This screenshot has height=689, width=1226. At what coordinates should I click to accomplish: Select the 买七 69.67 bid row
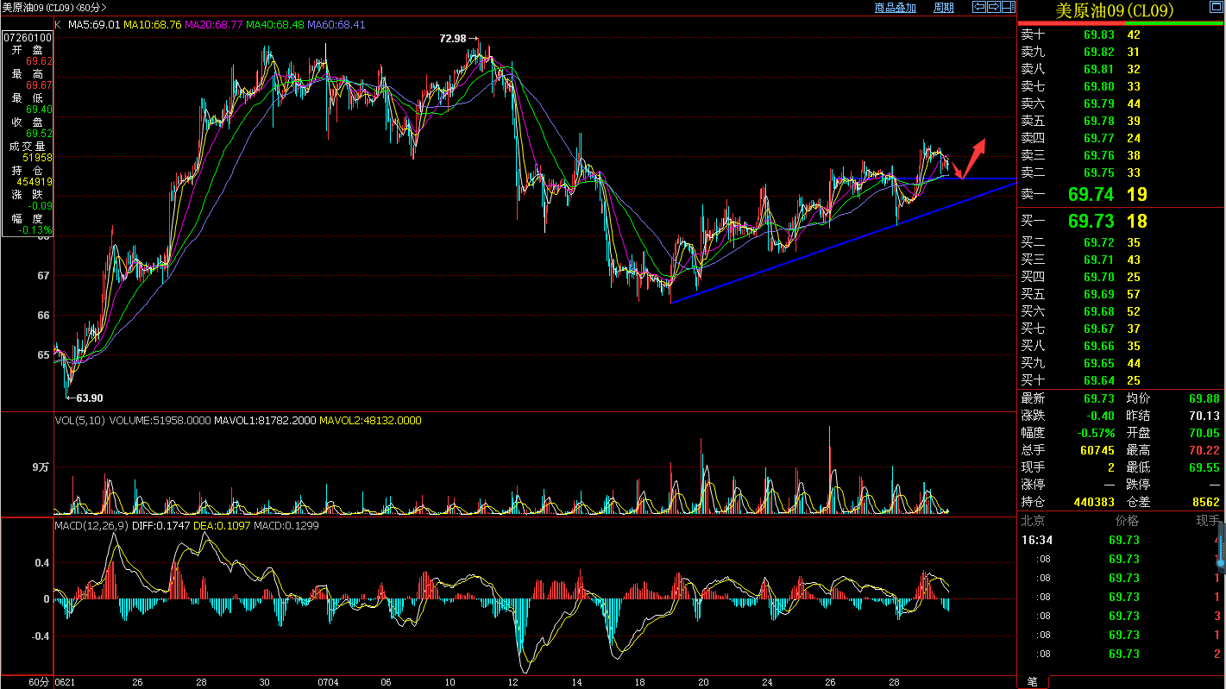point(1121,329)
